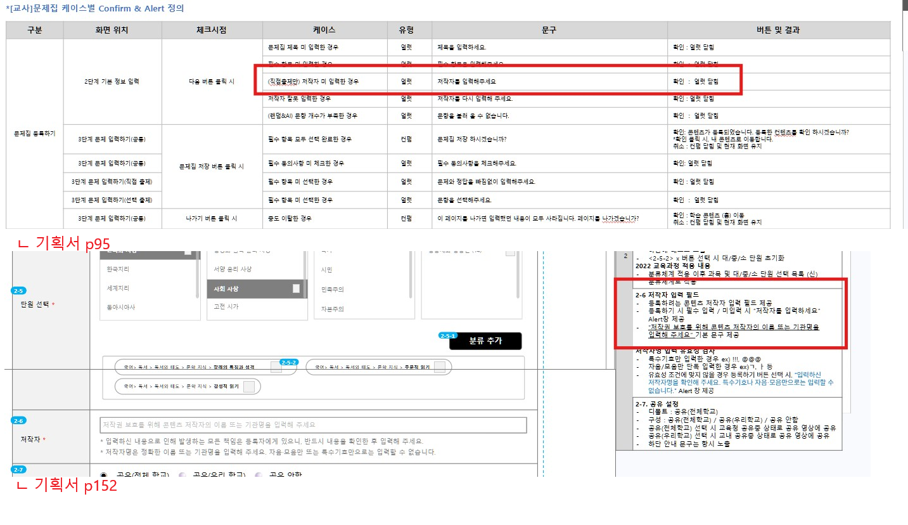
Task: Click the 3단계 문제 입력하기(직접 출제) cell
Action: click(x=113, y=181)
